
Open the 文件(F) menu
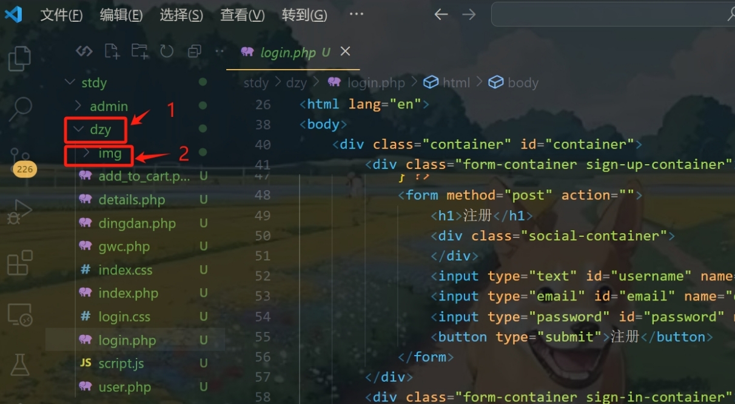point(61,15)
